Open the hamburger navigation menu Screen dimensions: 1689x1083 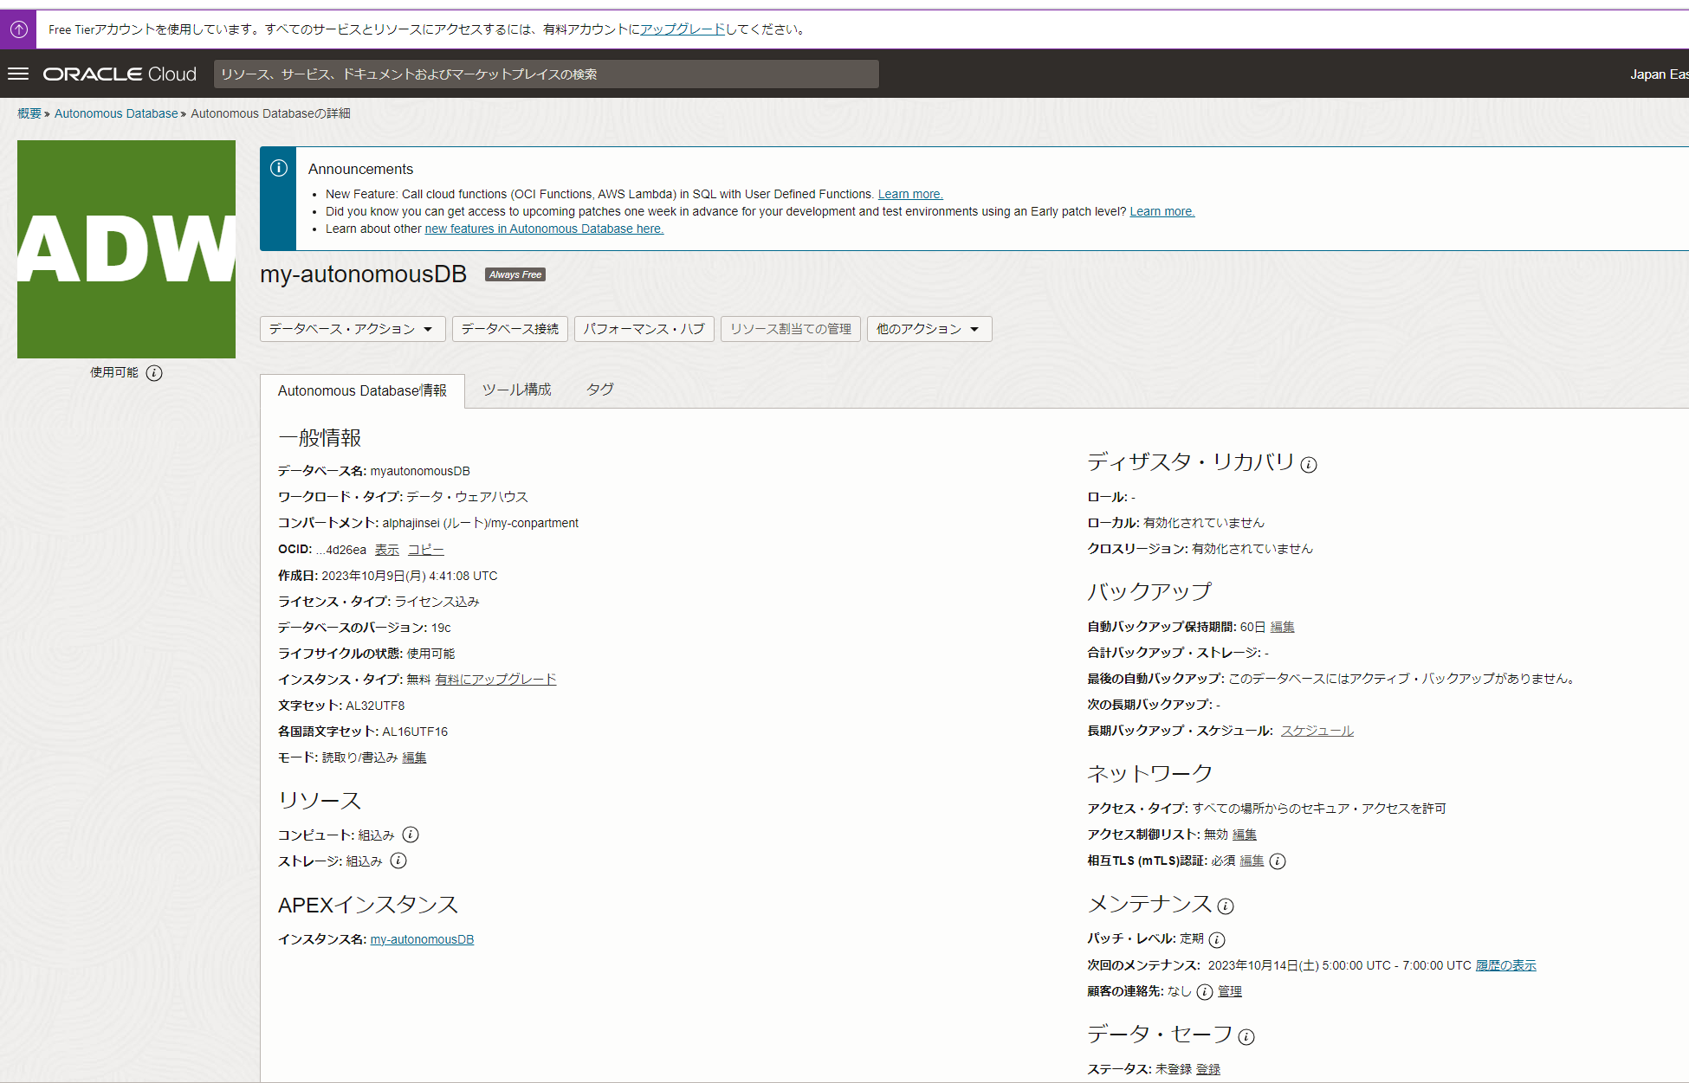tap(18, 74)
